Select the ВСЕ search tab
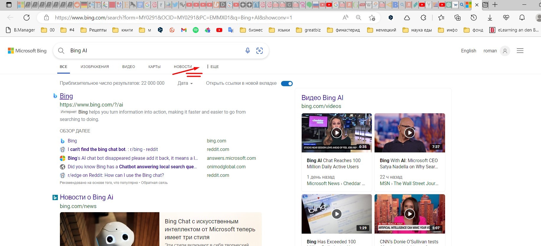This screenshot has width=541, height=246. 63,67
